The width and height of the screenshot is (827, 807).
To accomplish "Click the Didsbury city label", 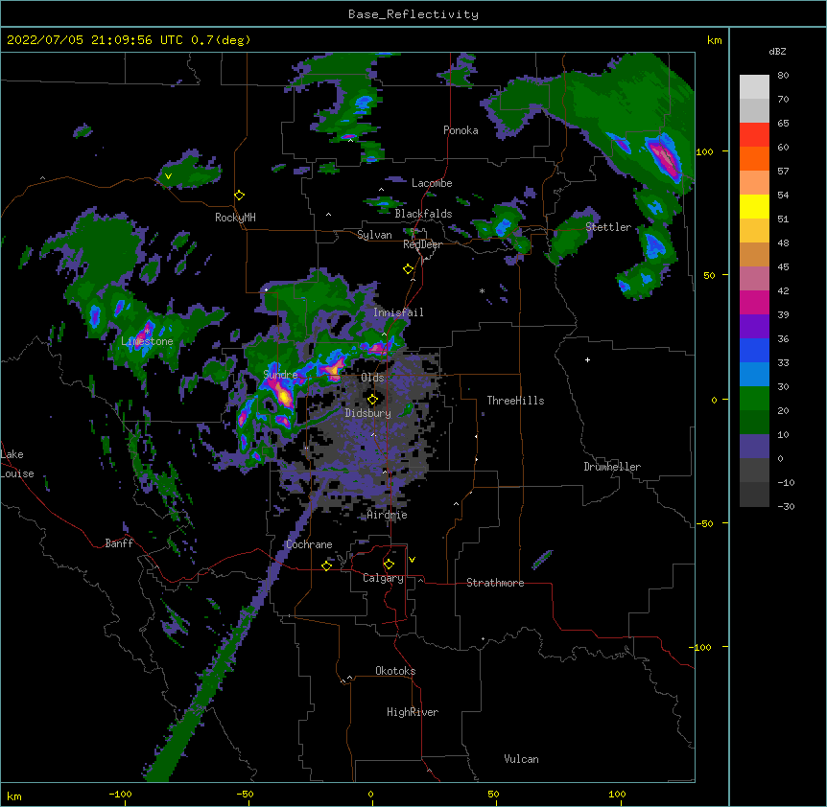I will 368,413.
